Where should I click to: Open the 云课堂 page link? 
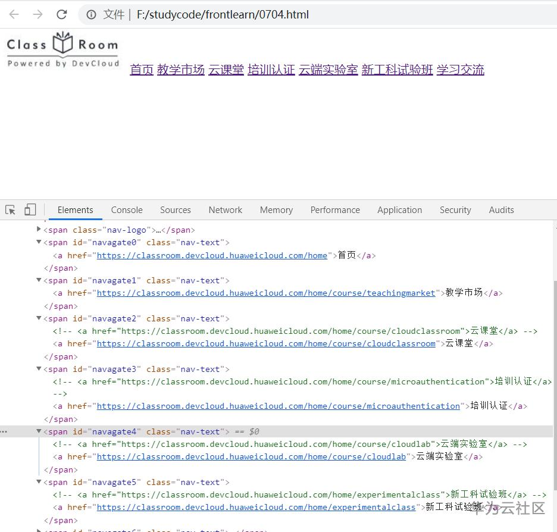pyautogui.click(x=226, y=70)
